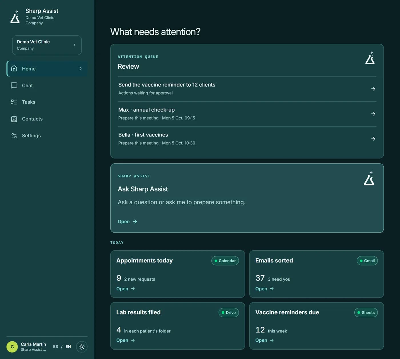The image size is (400, 359).
Task: Click '2 new requests' text
Action: pyautogui.click(x=139, y=279)
